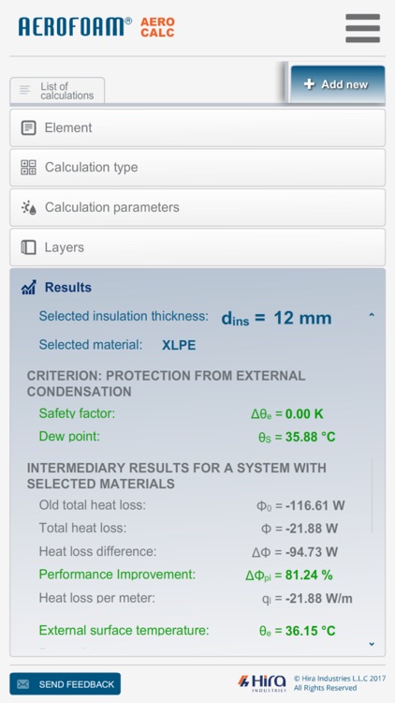Image resolution: width=395 pixels, height=703 pixels.
Task: Click the Safety factor 0.00 K value
Action: tap(287, 413)
